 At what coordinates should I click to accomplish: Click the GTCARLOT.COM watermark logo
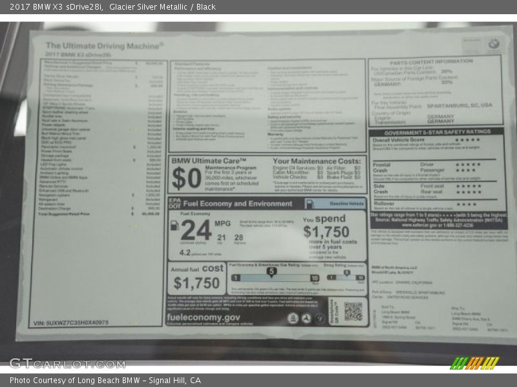click(x=58, y=363)
